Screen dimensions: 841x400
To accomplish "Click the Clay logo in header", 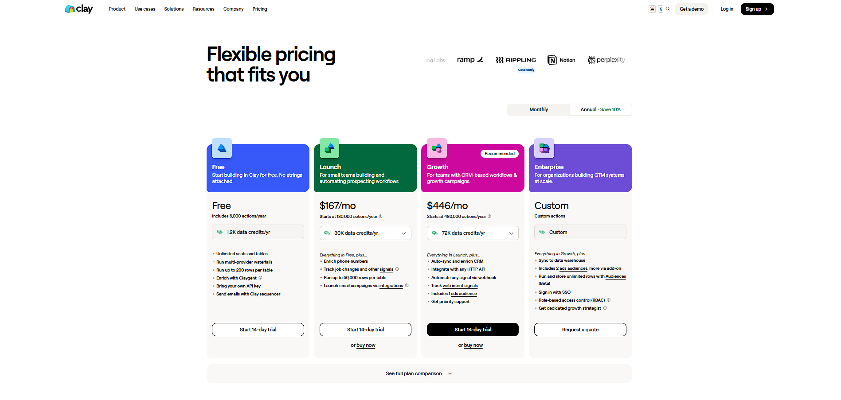I will [x=79, y=9].
